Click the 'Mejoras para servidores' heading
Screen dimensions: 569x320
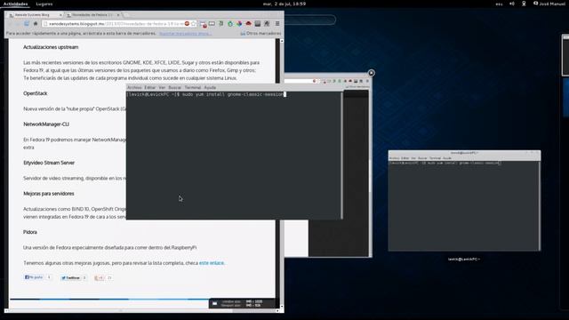coord(49,194)
